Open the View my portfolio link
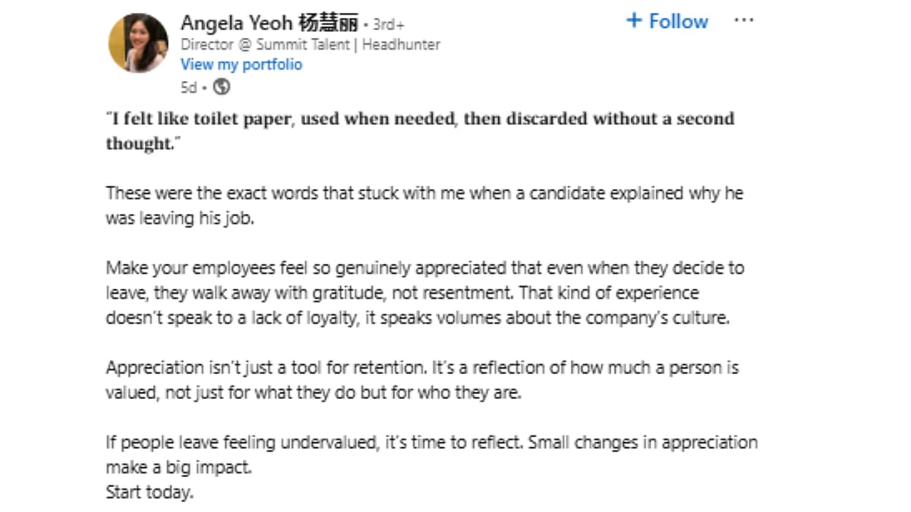This screenshot has height=512, width=911. tap(241, 64)
